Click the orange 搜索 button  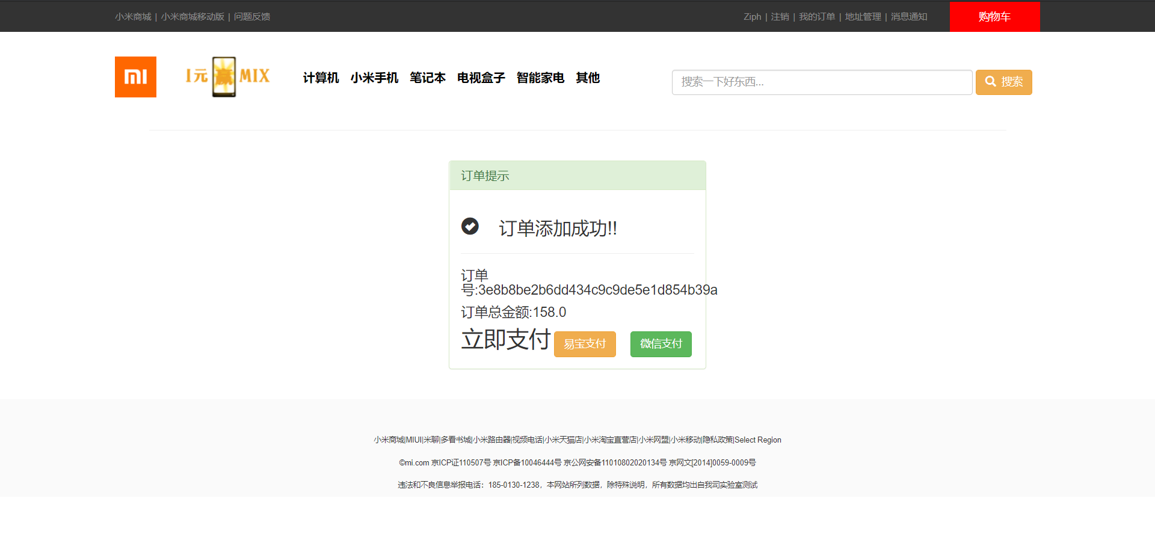1003,82
